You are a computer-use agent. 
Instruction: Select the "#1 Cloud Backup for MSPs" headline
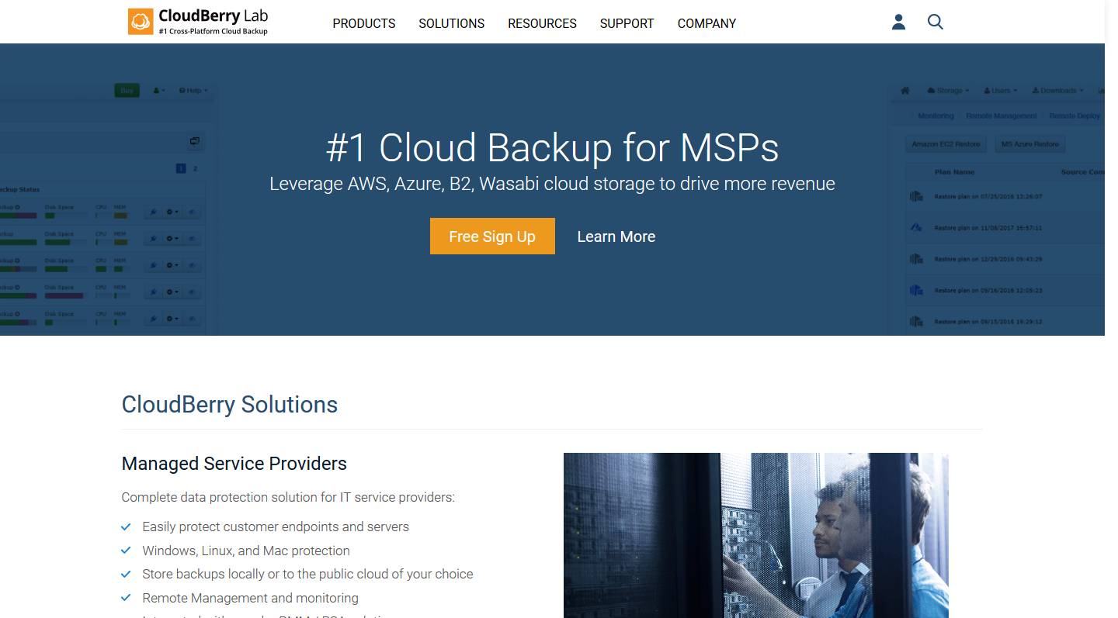pyautogui.click(x=552, y=147)
